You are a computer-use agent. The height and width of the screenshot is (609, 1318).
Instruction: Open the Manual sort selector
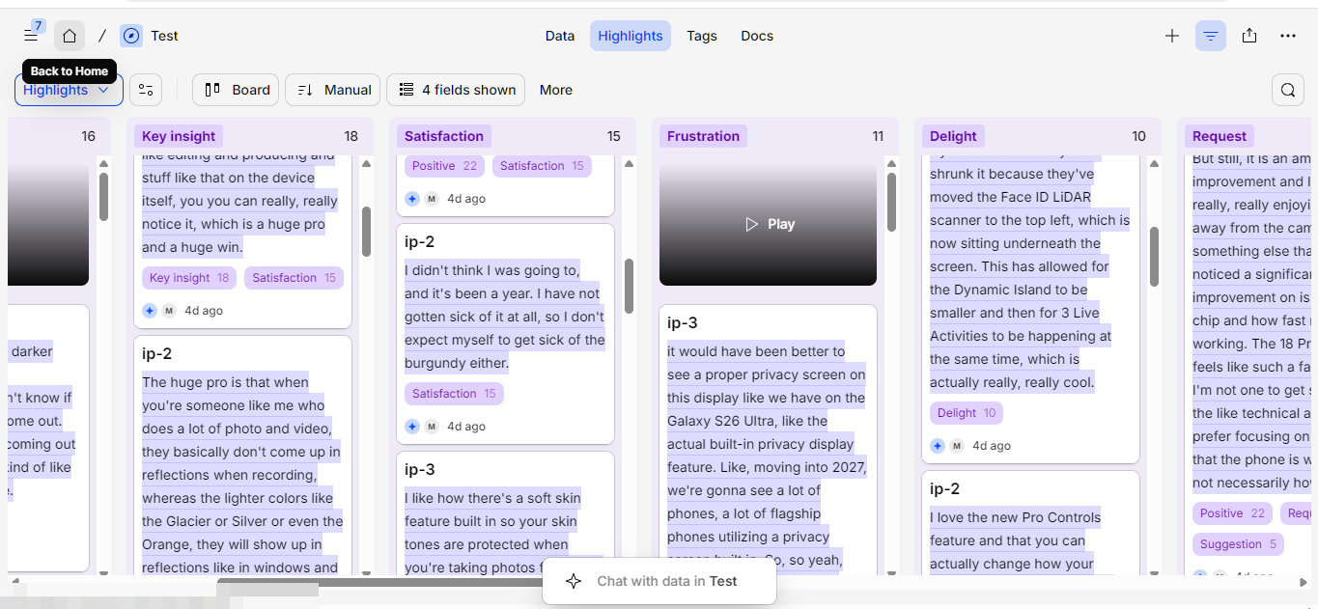click(333, 90)
